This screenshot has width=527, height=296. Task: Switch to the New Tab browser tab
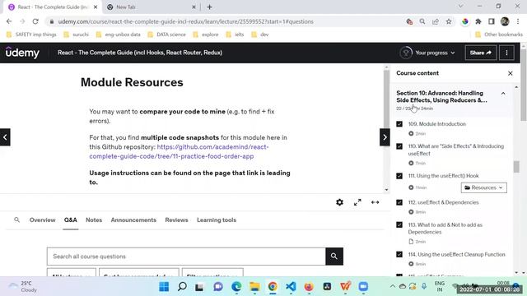pyautogui.click(x=152, y=7)
